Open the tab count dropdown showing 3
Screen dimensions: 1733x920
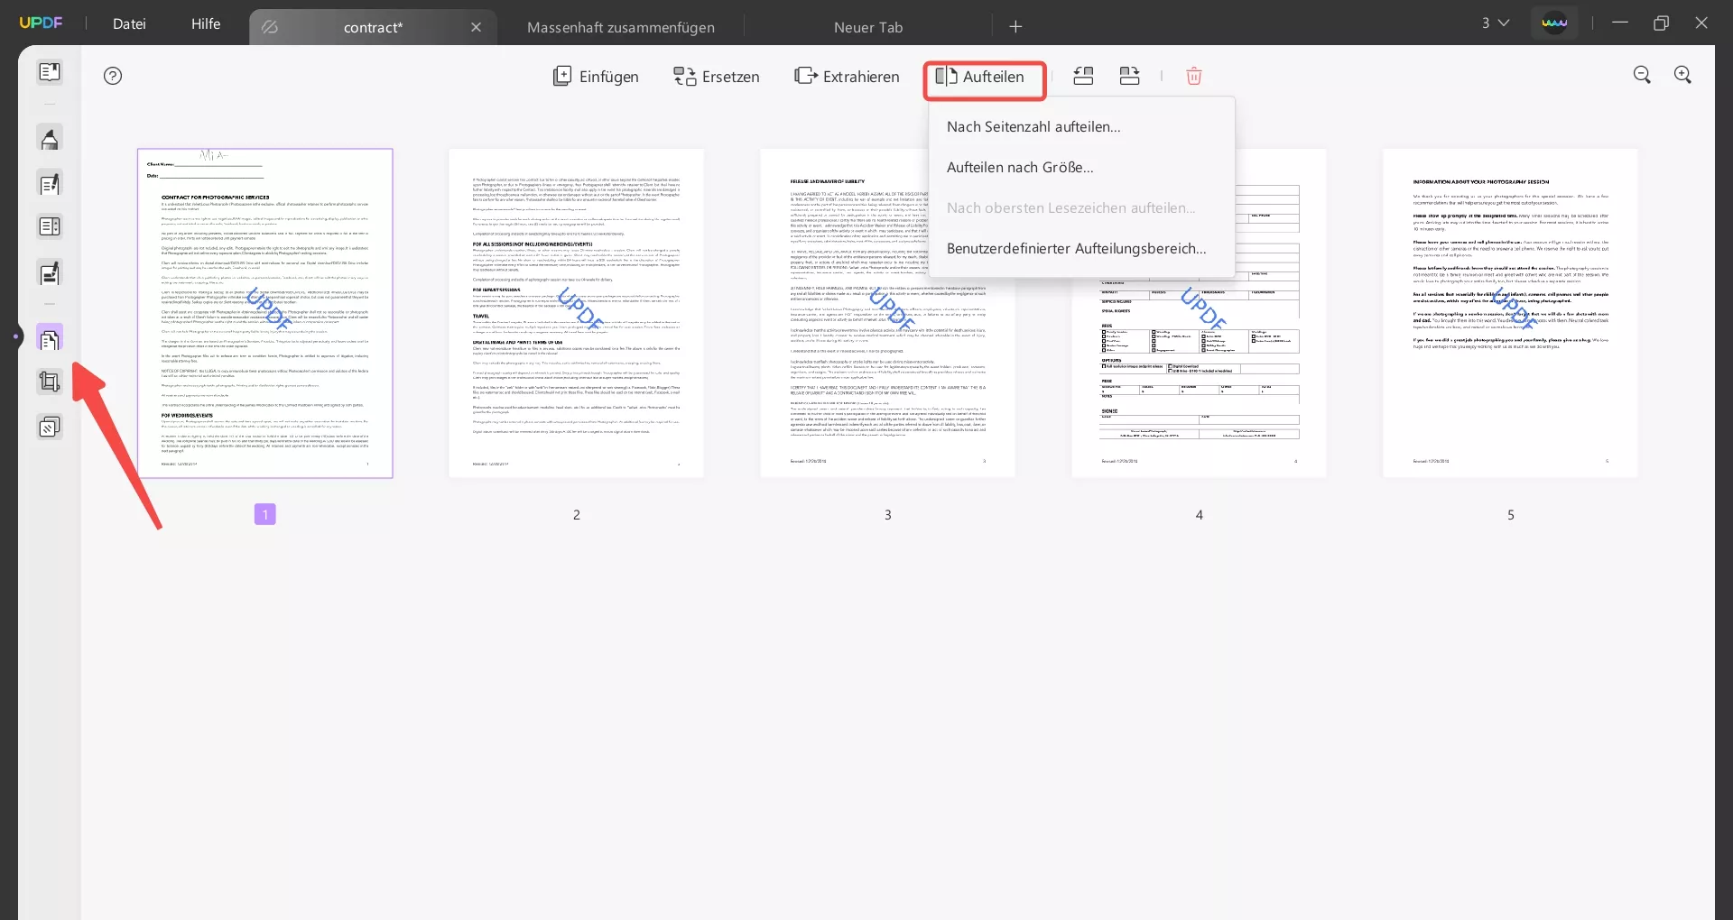(1495, 23)
